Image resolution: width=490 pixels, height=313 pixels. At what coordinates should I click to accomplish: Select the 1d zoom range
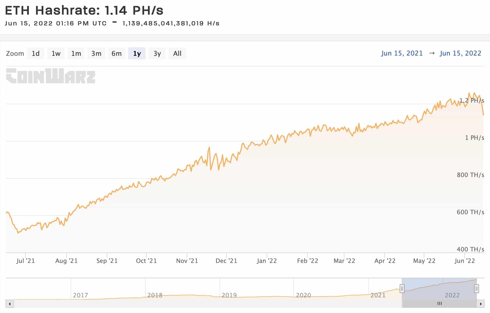click(36, 53)
